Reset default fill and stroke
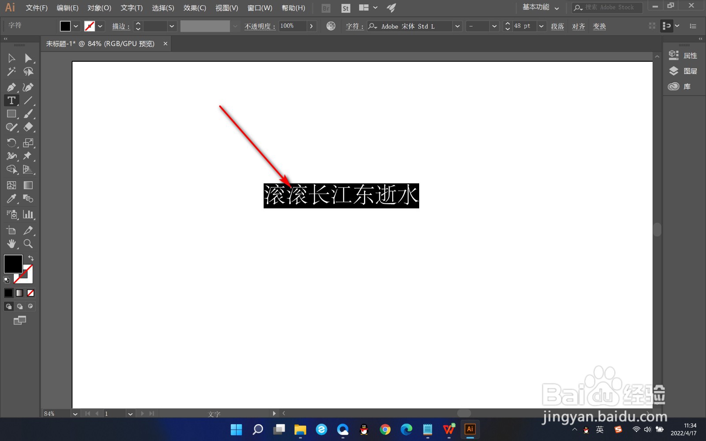Image resolution: width=706 pixels, height=441 pixels. tap(7, 280)
